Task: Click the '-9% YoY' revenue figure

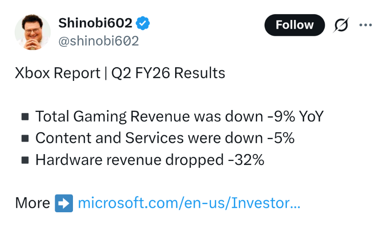Action: [295, 116]
